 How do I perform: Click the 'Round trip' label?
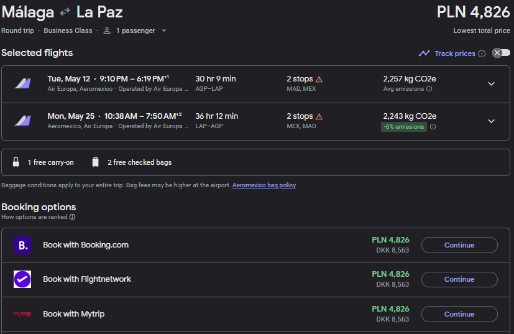(17, 30)
